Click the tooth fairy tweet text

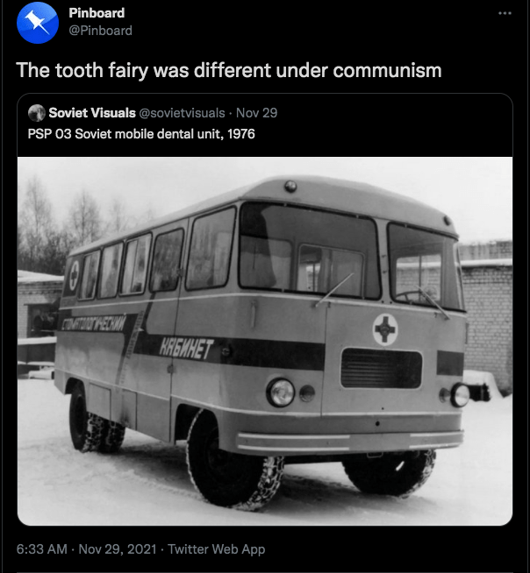pos(229,70)
